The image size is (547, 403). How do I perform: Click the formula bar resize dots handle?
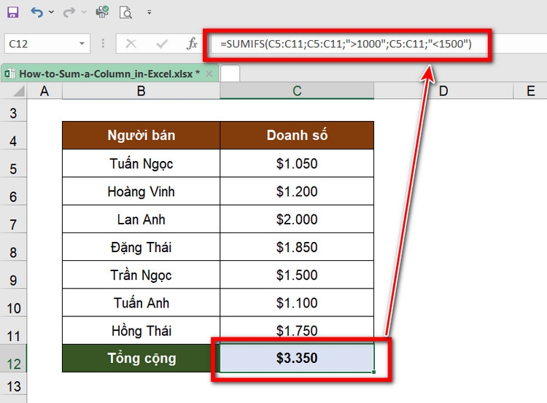(103, 43)
